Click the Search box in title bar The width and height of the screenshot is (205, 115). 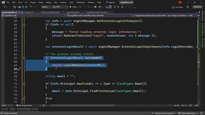tap(111, 2)
